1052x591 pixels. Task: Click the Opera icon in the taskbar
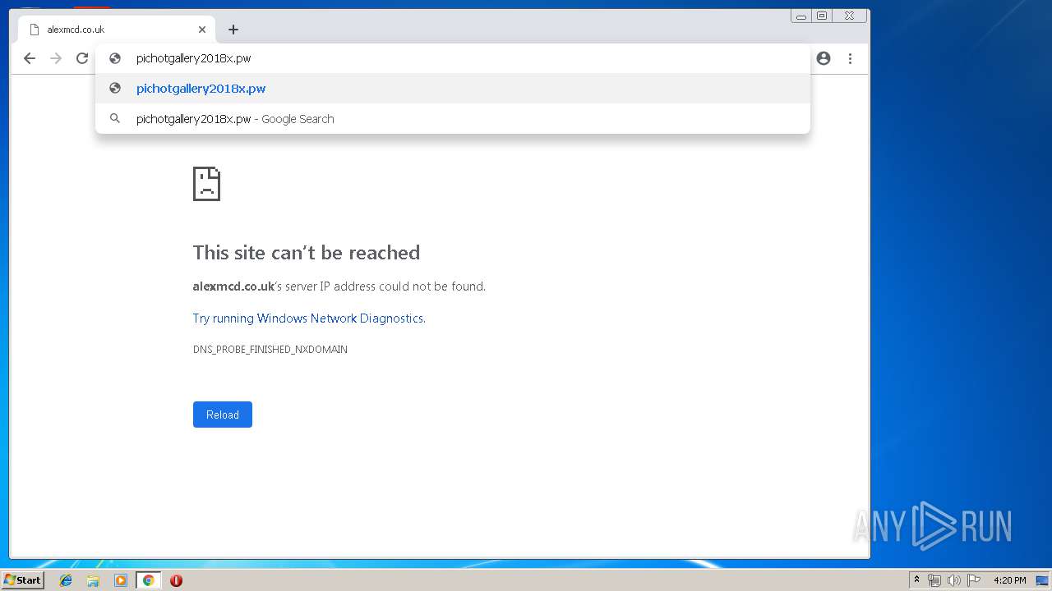coord(176,580)
